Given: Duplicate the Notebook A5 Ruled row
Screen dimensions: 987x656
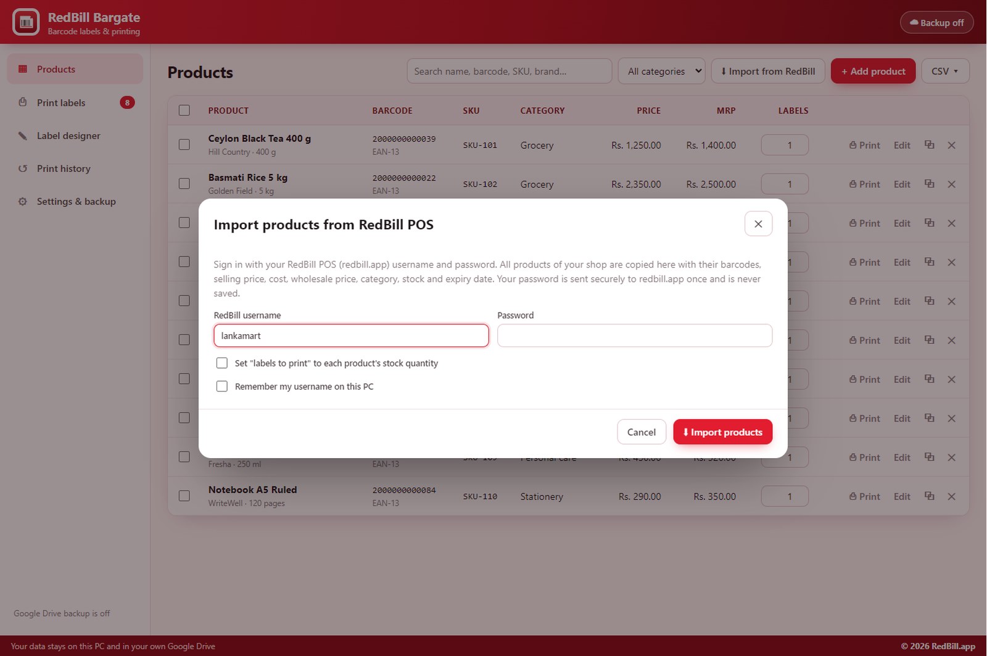Looking at the screenshot, I should (x=929, y=496).
